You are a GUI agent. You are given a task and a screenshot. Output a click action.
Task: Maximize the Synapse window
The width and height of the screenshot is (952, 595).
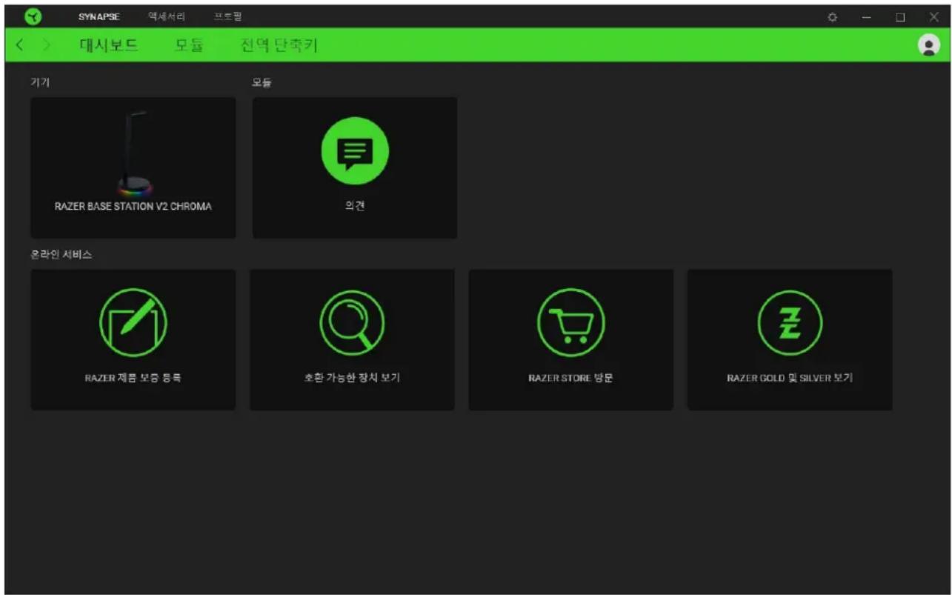coord(900,17)
